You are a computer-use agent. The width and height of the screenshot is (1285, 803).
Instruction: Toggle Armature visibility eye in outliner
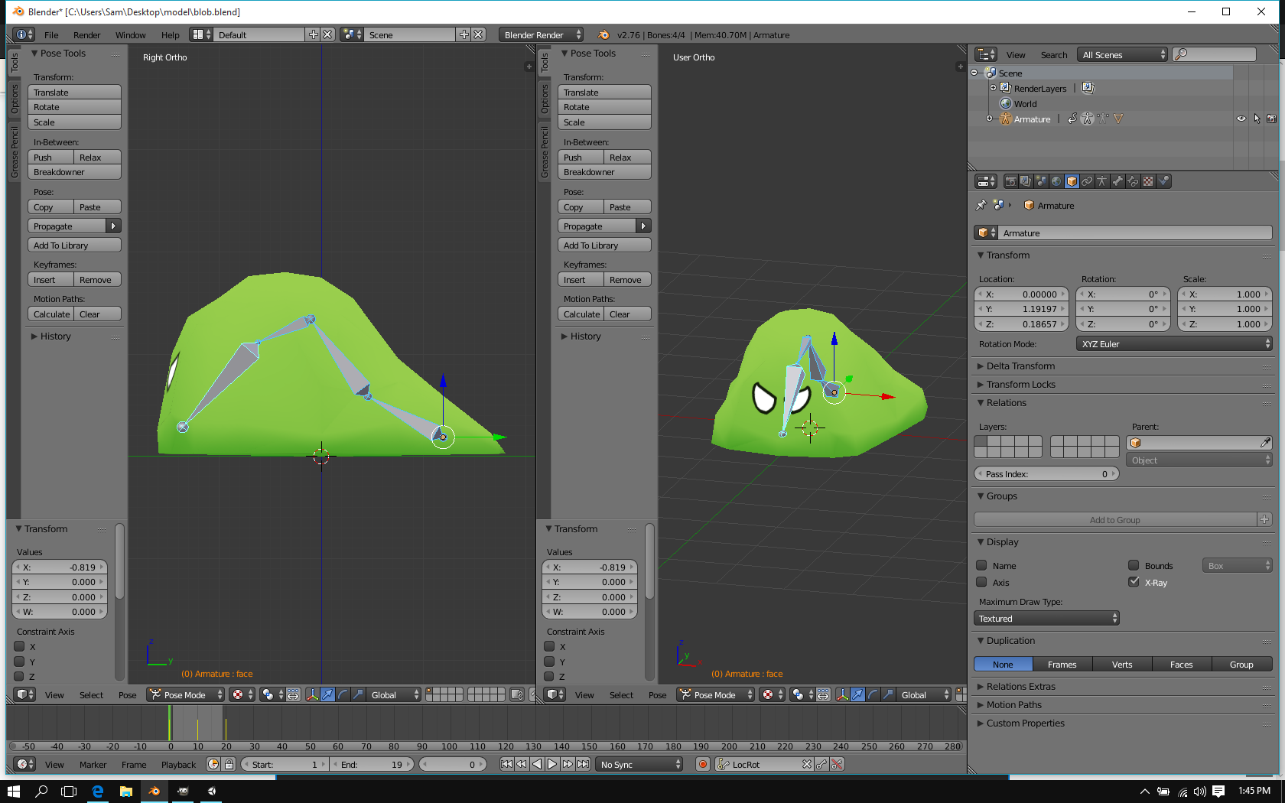(1241, 119)
